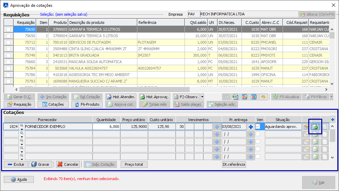Click the Preço total button
The image size is (339, 191).
tap(134, 164)
